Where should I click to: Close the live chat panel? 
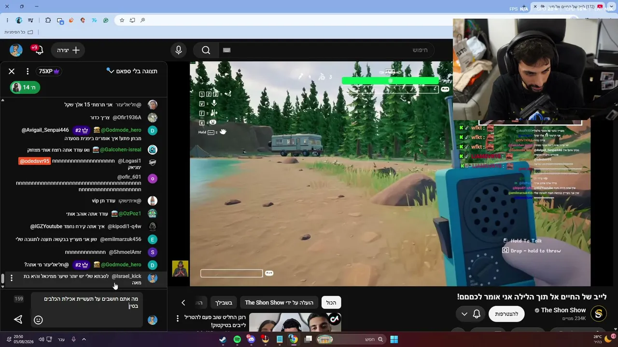(x=12, y=71)
